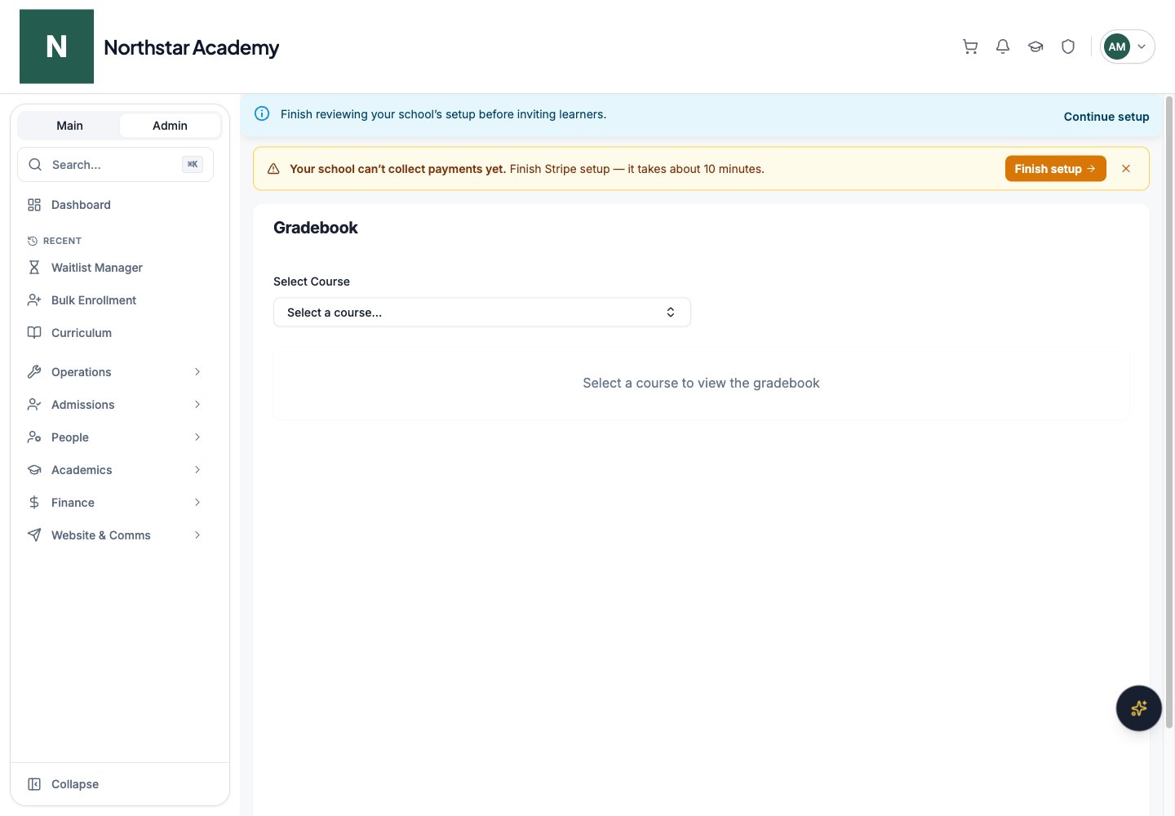Click the warning triangle icon
Viewport: 1175px width, 816px height.
(273, 169)
